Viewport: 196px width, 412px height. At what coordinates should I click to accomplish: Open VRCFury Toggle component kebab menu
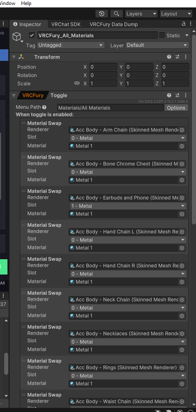click(x=186, y=95)
